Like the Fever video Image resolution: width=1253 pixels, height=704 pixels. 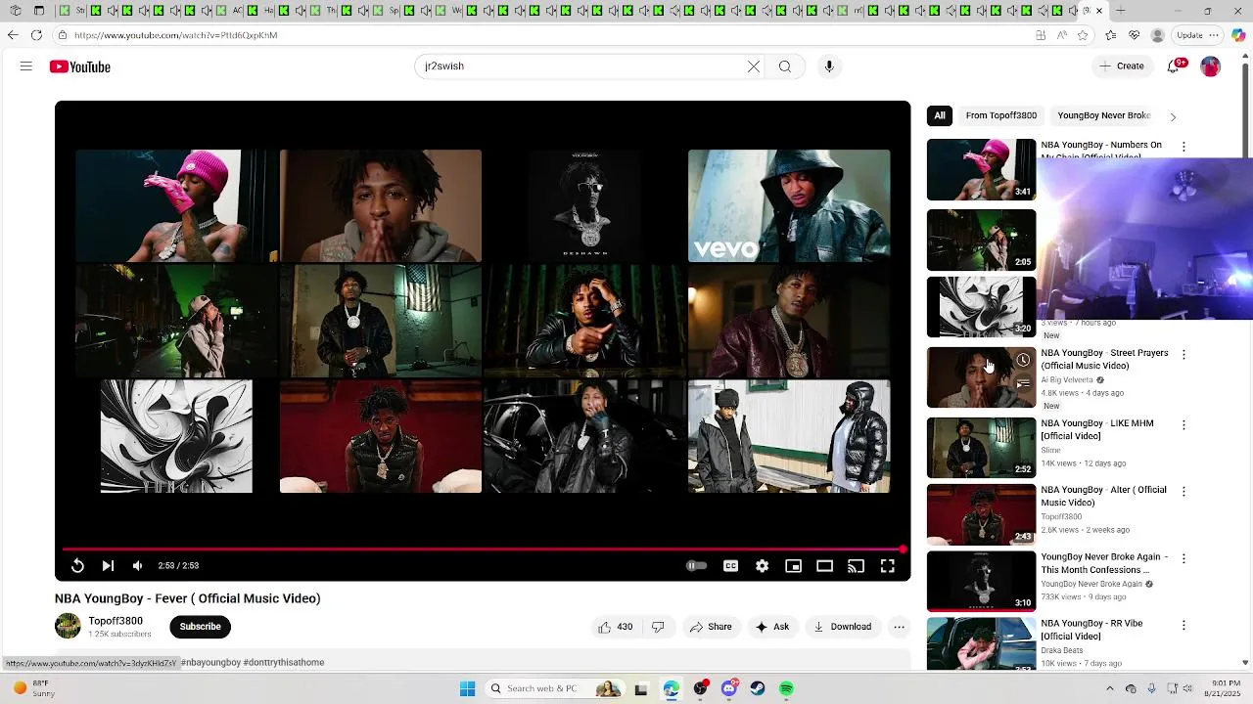[x=616, y=627]
